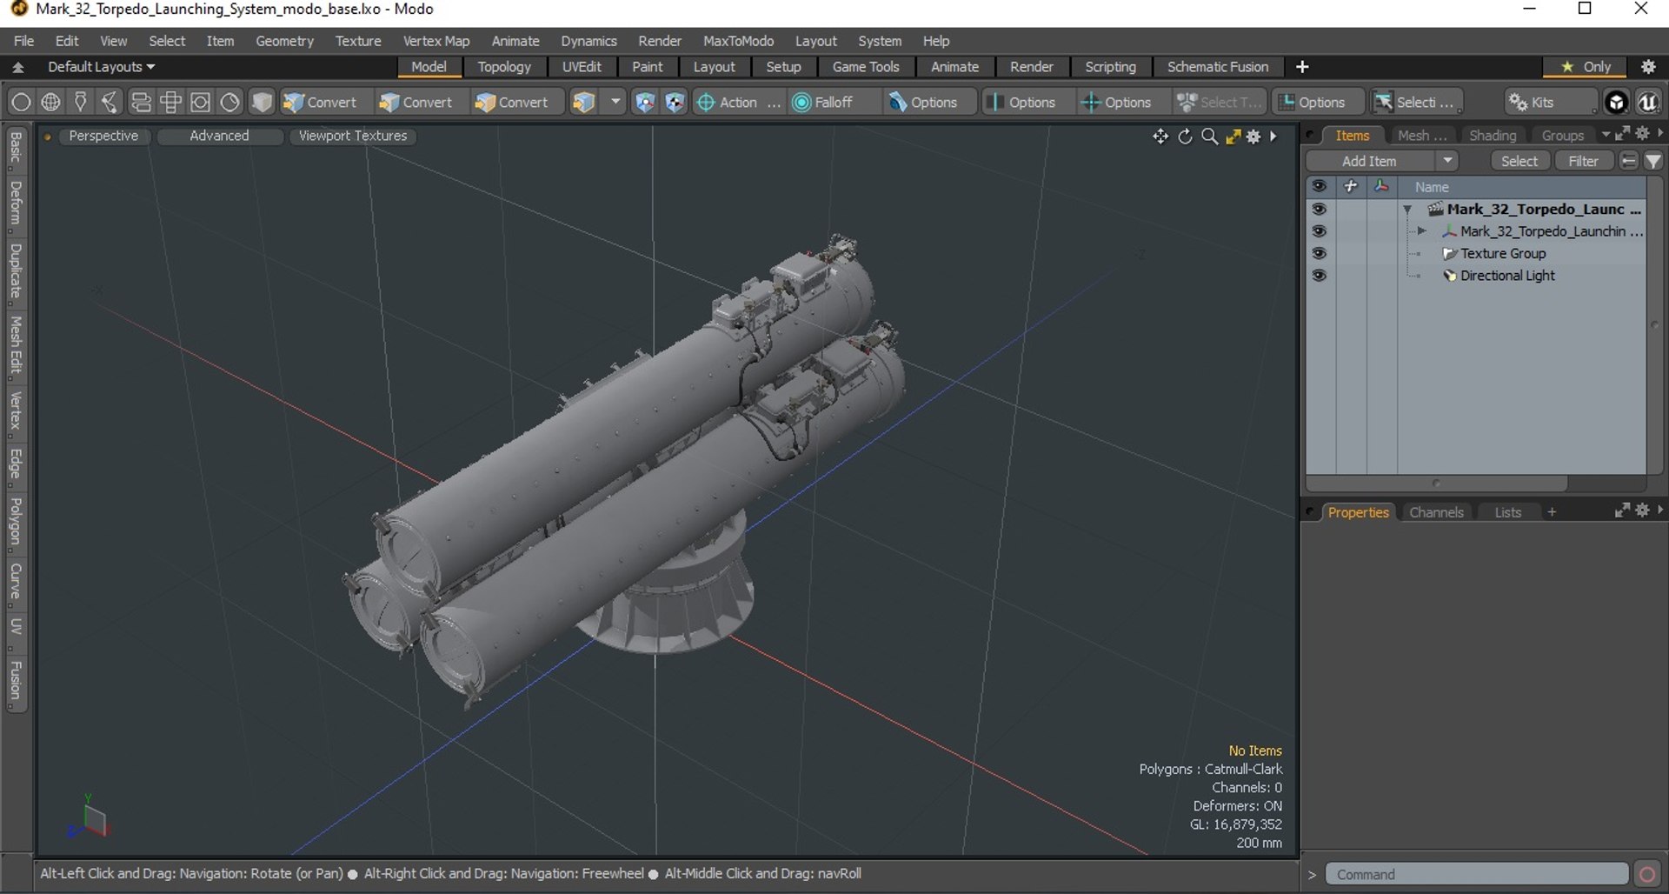Click the square-with-circle tool icon
This screenshot has width=1669, height=894.
200,103
